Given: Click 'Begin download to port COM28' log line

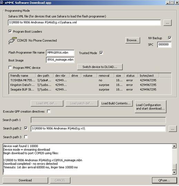Looking at the screenshot, I should point(31,153).
